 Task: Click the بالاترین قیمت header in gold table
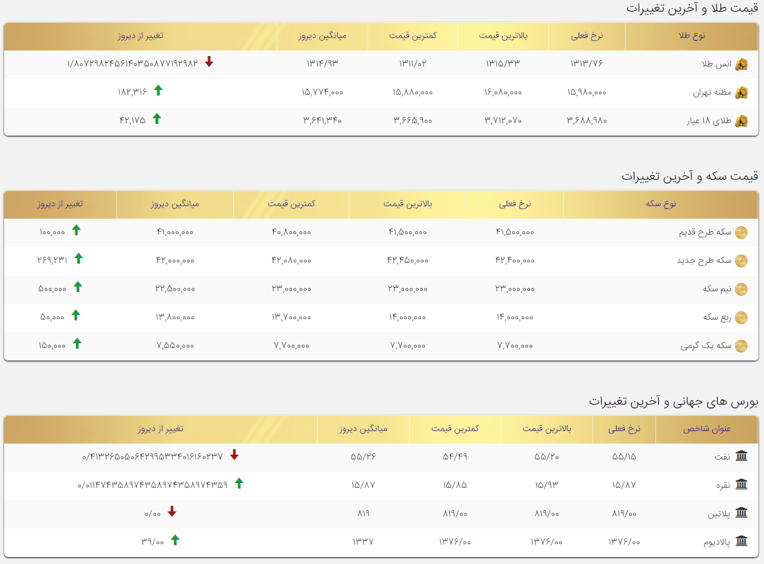503,35
